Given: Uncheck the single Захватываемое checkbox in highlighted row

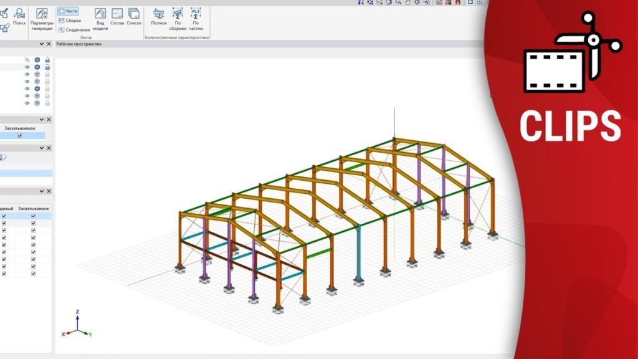Looking at the screenshot, I should (20, 135).
